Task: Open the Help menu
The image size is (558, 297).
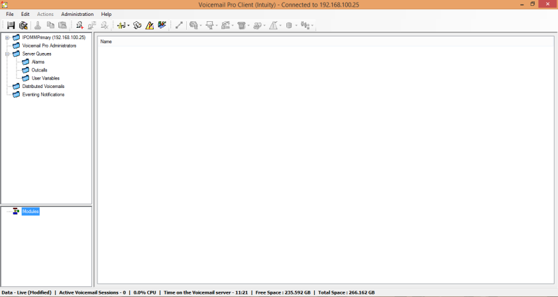Action: (106, 14)
